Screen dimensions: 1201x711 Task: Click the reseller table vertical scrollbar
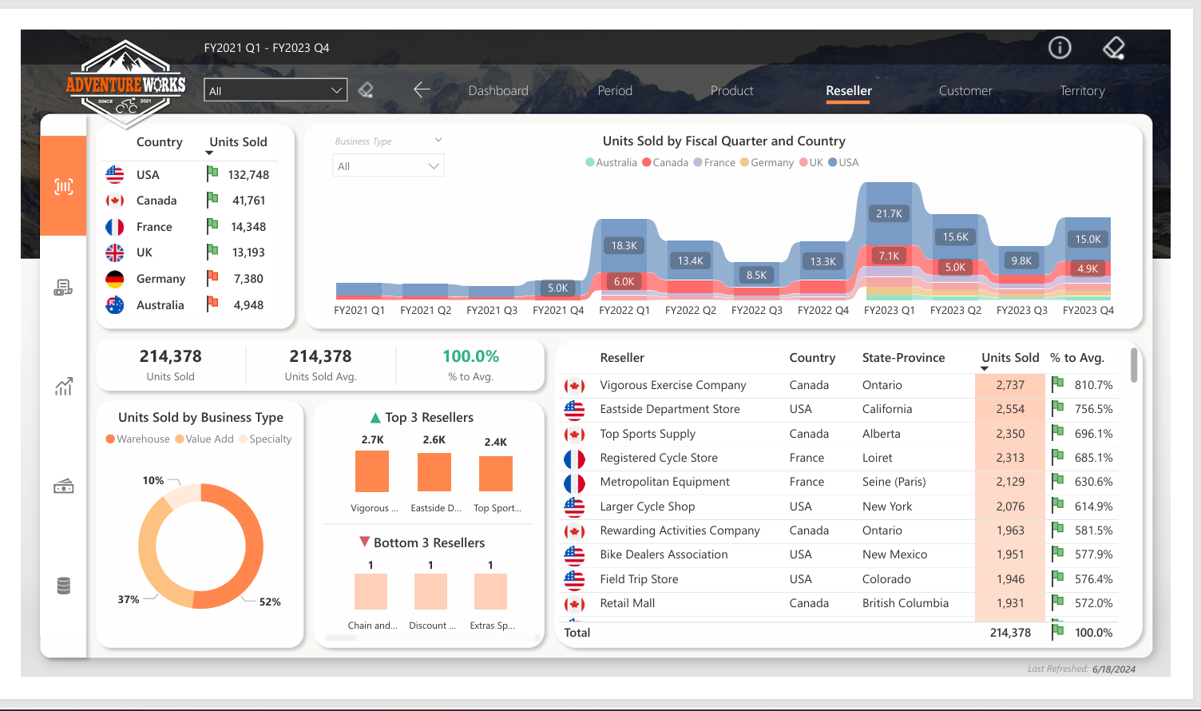(1134, 364)
